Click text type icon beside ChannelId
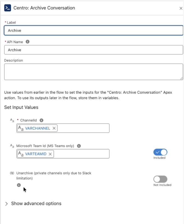 (x=12, y=120)
